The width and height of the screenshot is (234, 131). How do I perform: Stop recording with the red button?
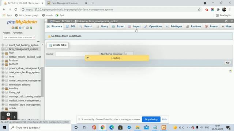[8, 119]
